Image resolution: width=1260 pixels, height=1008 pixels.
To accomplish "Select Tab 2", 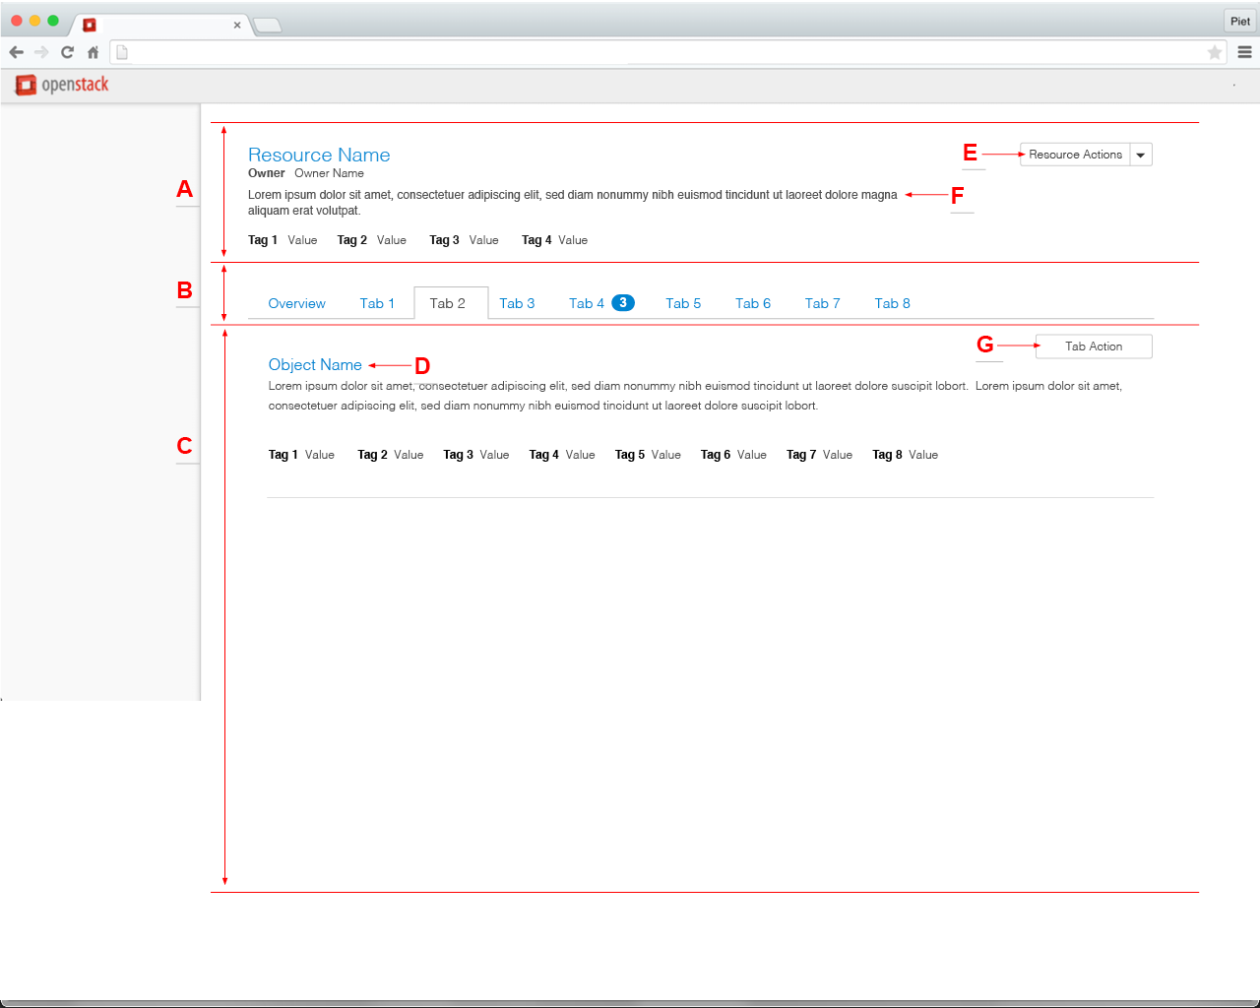I will point(450,303).
